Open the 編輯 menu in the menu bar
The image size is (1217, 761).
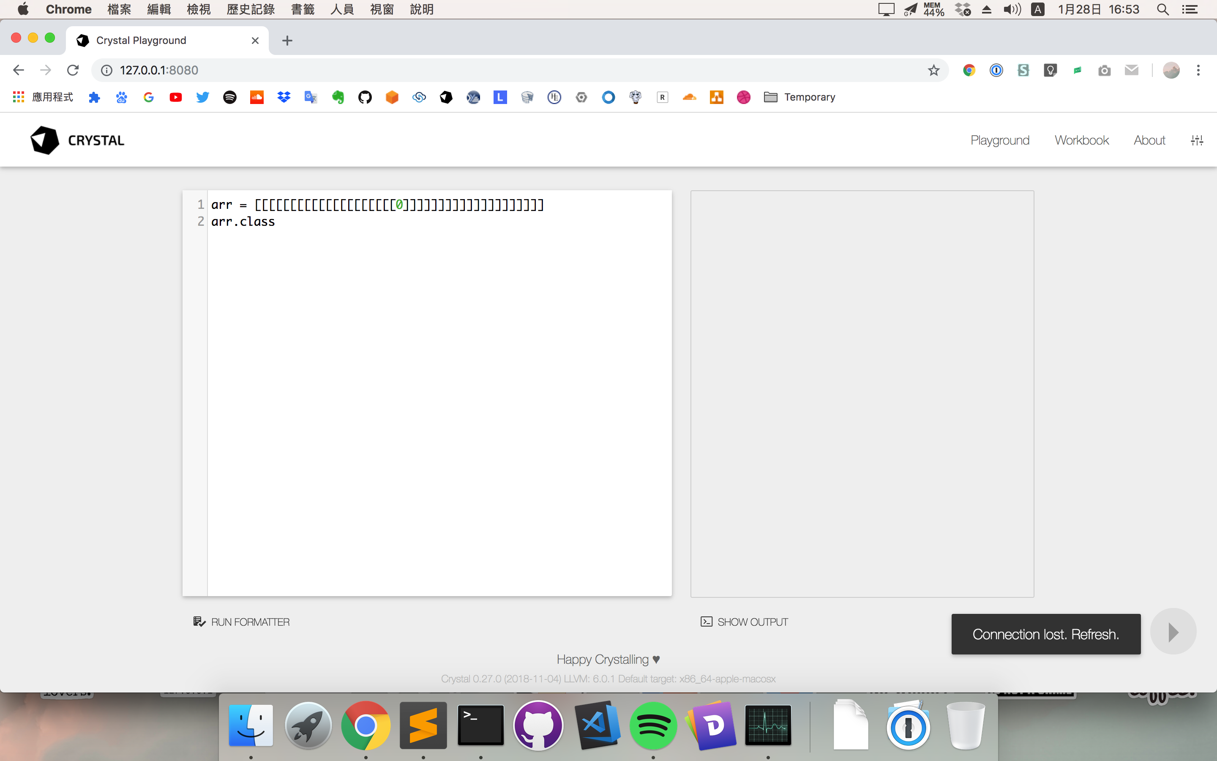tap(159, 10)
